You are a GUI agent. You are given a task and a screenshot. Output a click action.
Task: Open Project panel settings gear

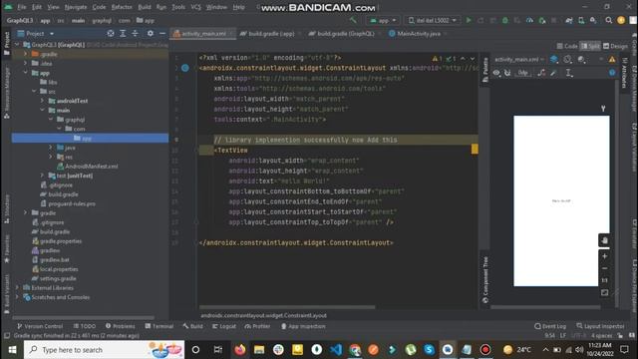click(x=151, y=33)
